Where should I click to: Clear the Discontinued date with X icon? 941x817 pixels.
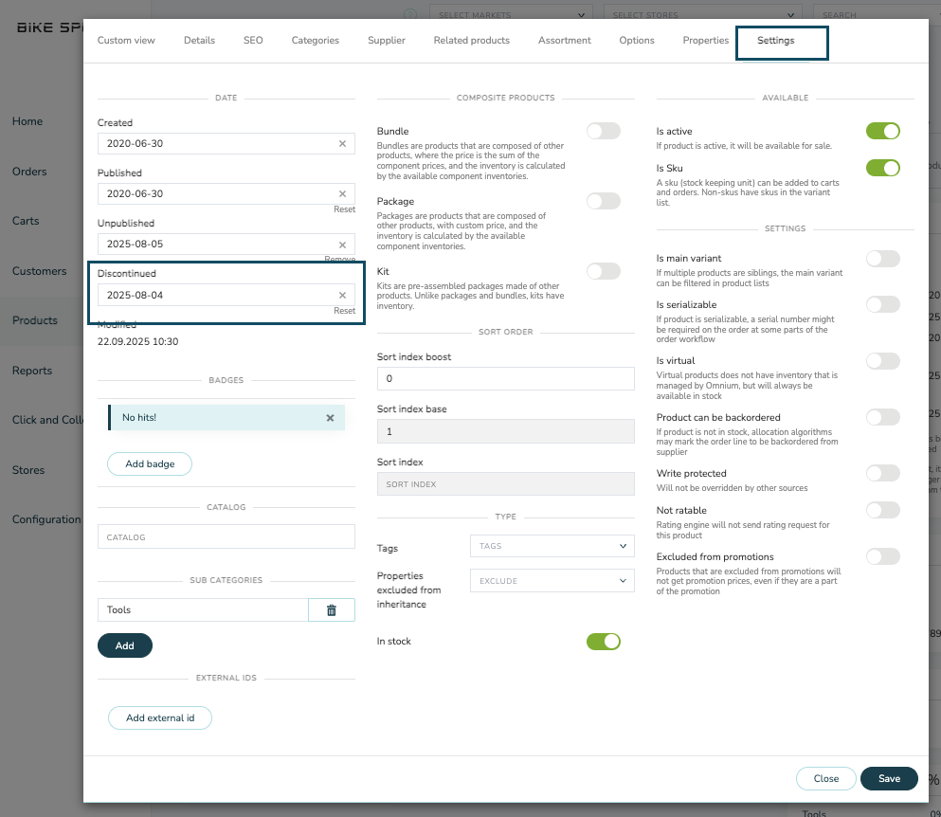click(x=342, y=295)
